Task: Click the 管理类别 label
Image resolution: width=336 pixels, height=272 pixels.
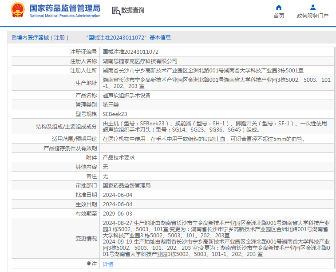Action: (x=86, y=105)
